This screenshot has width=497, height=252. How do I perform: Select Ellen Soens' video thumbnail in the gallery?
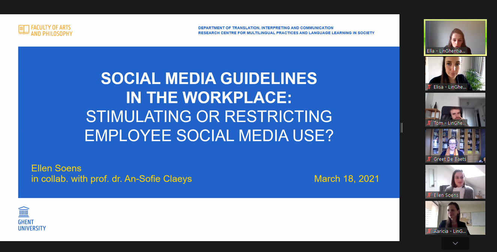[455, 182]
